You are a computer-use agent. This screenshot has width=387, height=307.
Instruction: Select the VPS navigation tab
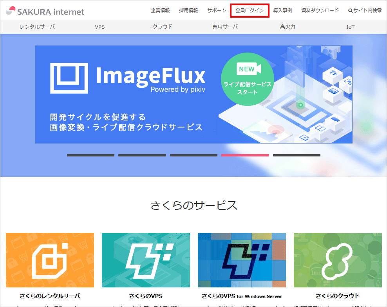tap(100, 27)
